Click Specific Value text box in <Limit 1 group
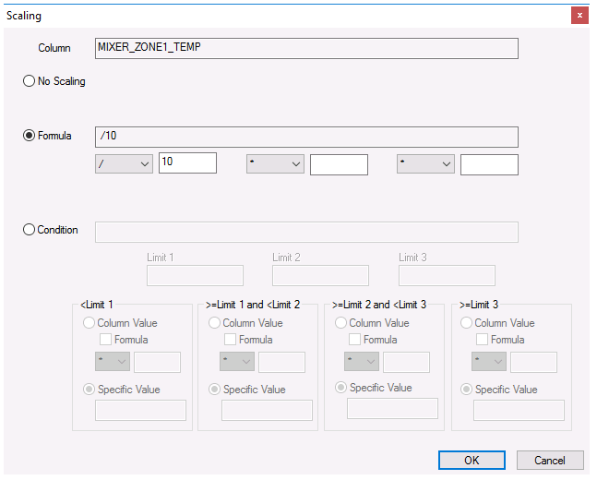This screenshot has height=480, width=597. coord(140,410)
